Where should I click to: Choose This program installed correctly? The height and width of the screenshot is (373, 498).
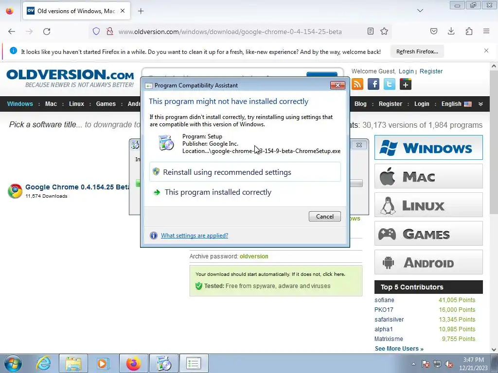point(245,192)
